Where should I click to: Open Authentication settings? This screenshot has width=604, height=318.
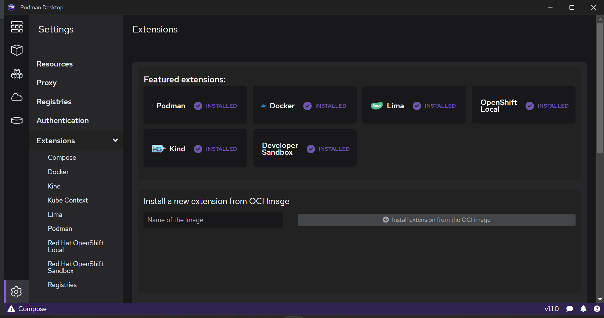pyautogui.click(x=63, y=120)
